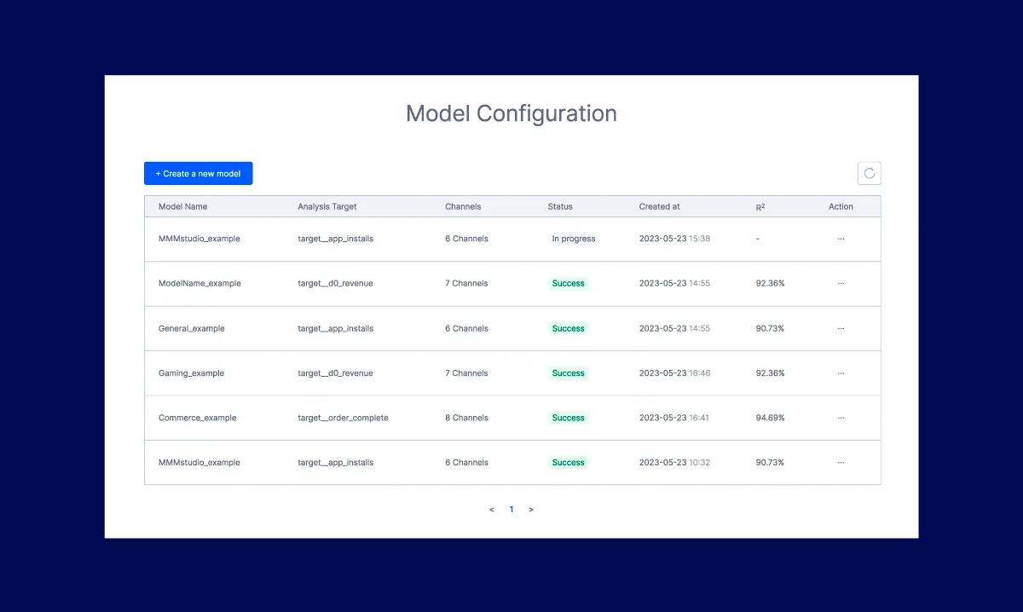Viewport: 1023px width, 612px height.
Task: Click MMMstudio_example name in the In progress row
Action: (199, 239)
